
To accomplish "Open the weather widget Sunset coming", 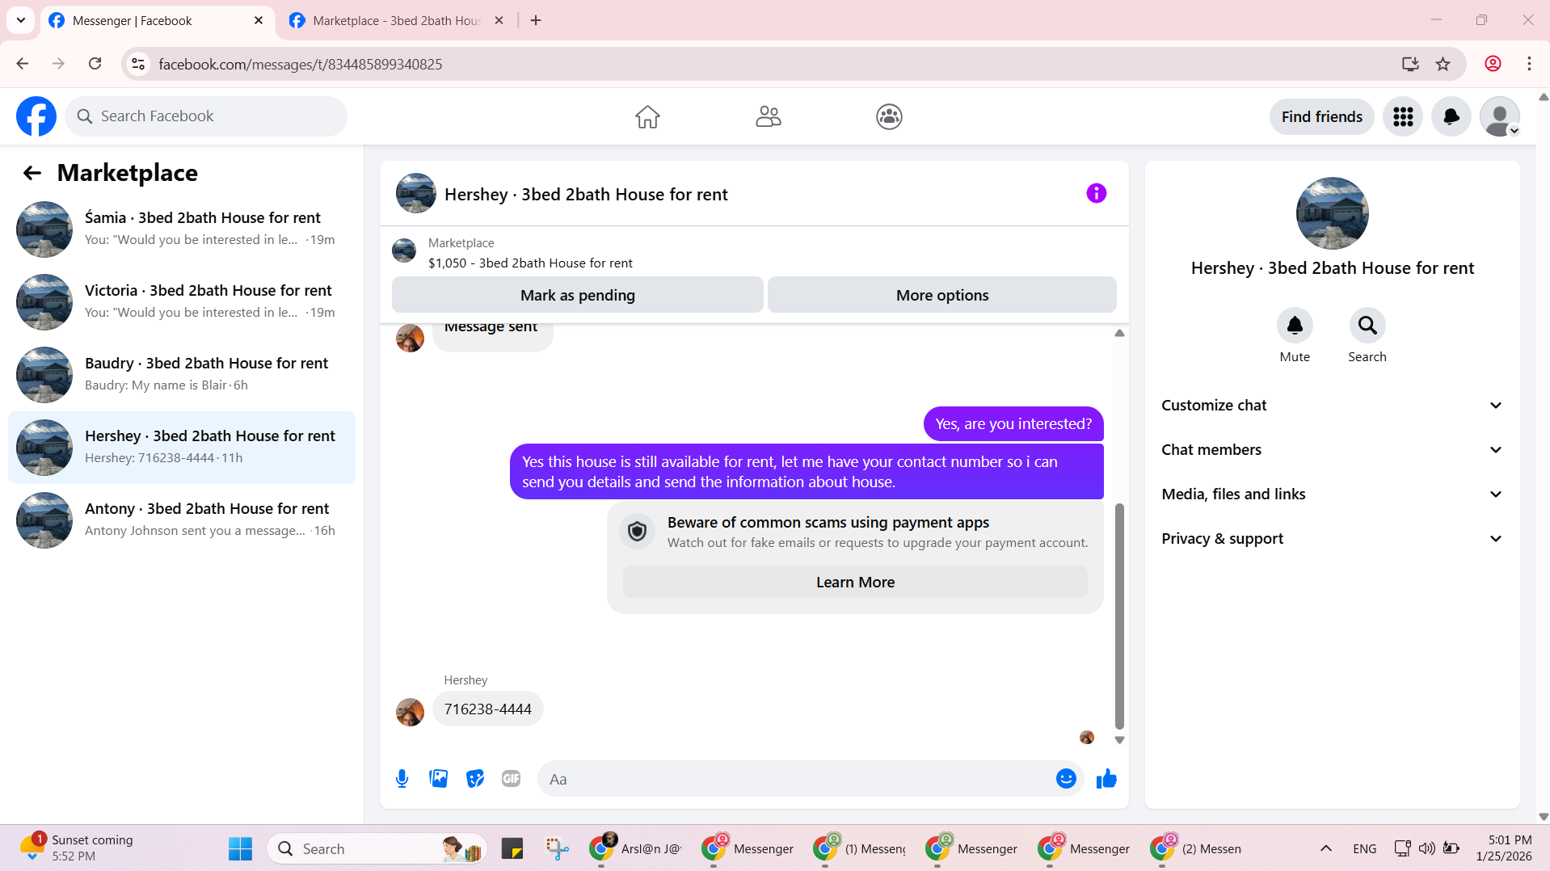I will [x=77, y=848].
